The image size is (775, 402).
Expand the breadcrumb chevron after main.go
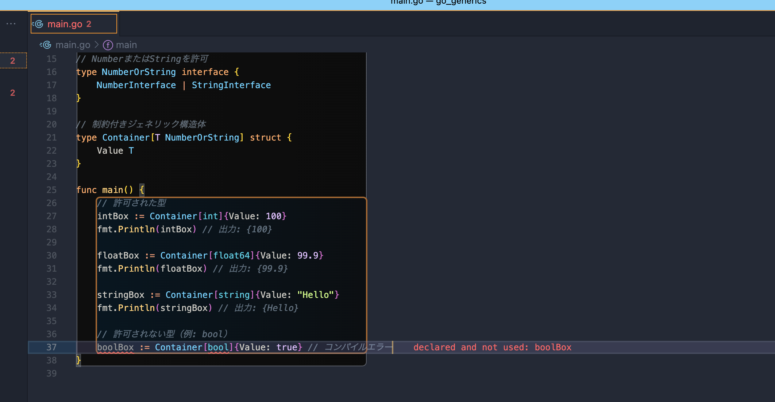pos(97,45)
